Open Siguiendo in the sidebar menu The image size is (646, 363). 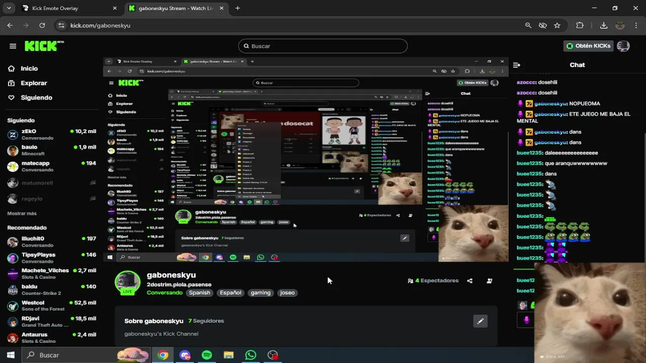[36, 98]
